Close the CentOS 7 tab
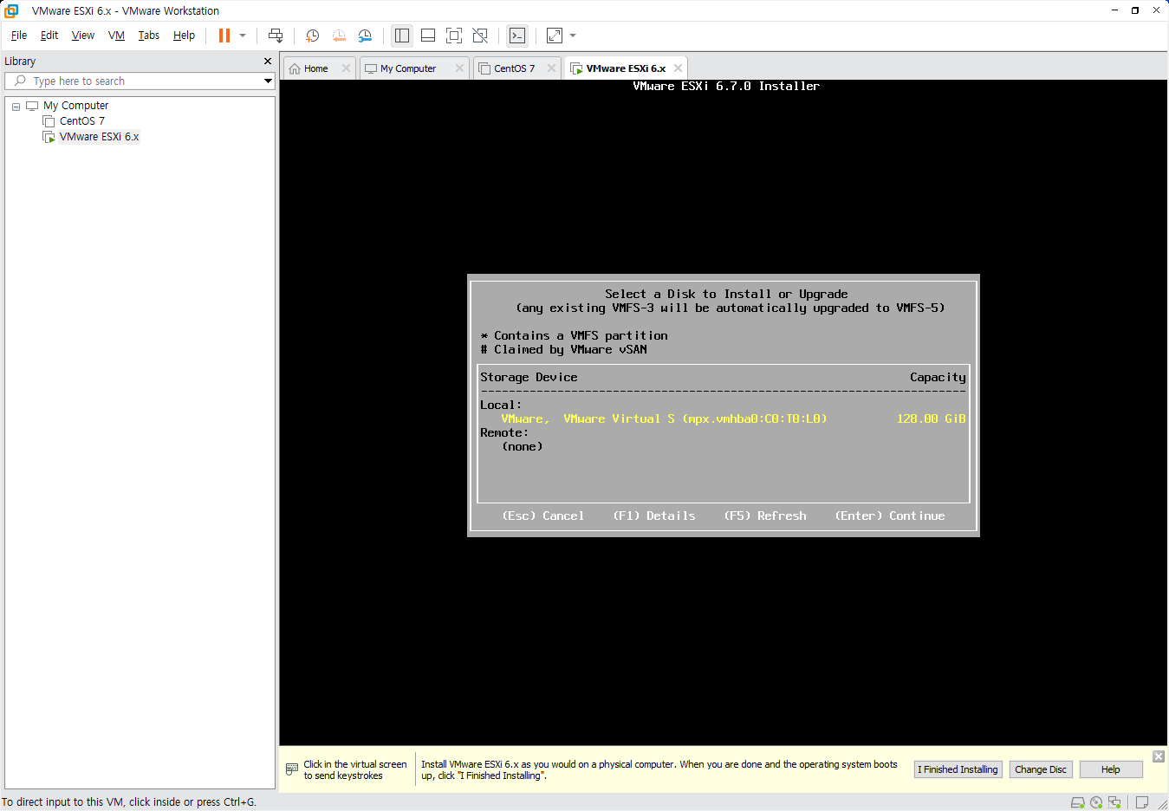 pyautogui.click(x=551, y=68)
